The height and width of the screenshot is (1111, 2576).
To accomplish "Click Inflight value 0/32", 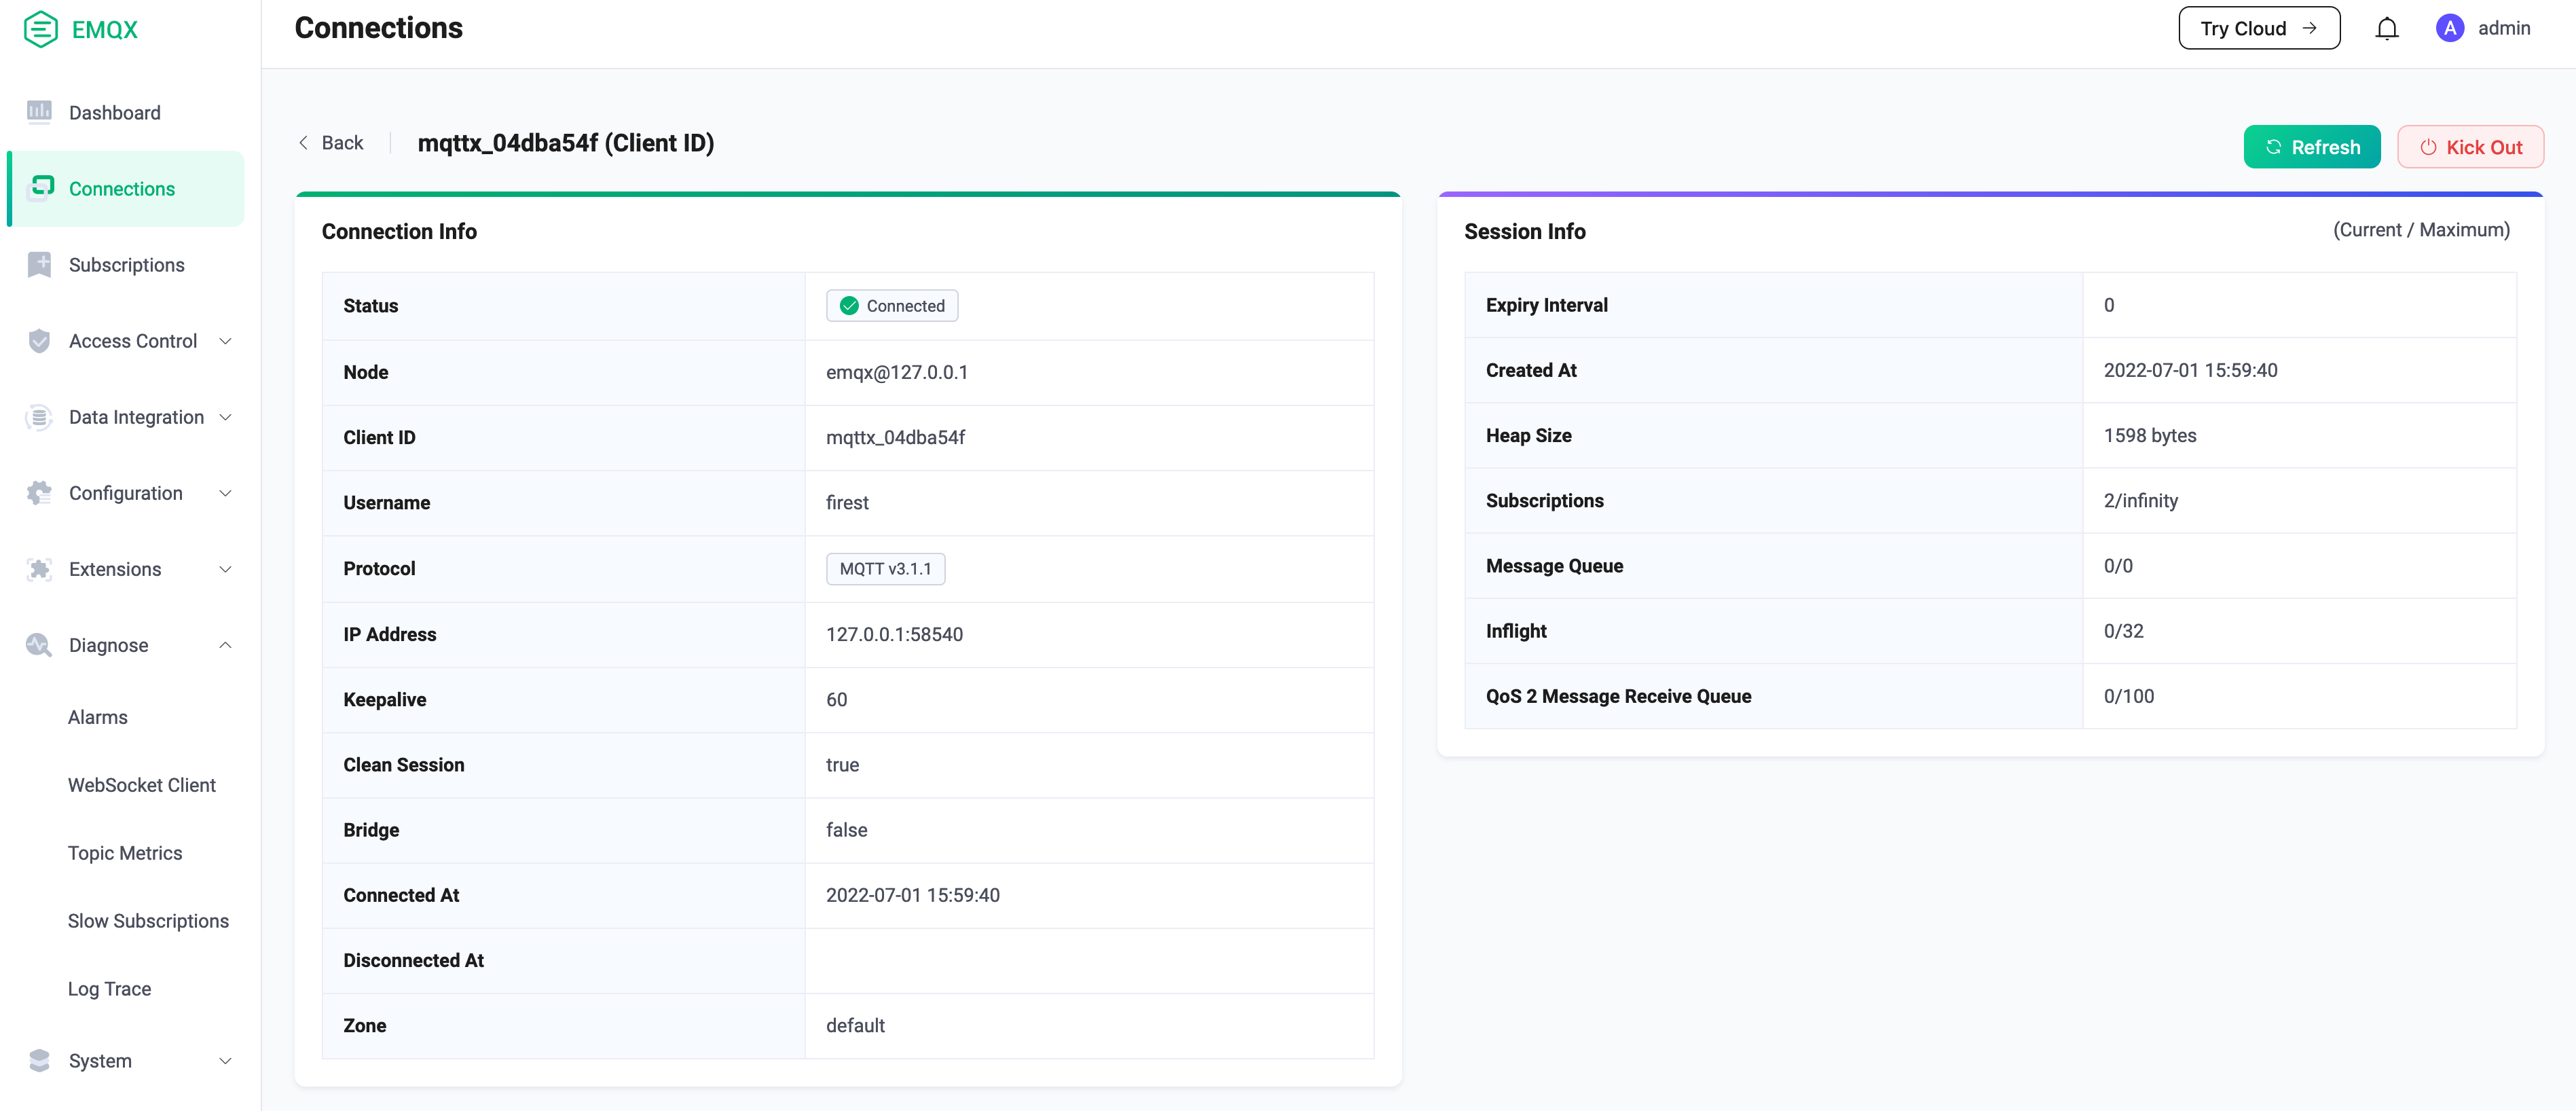I will coord(2123,631).
